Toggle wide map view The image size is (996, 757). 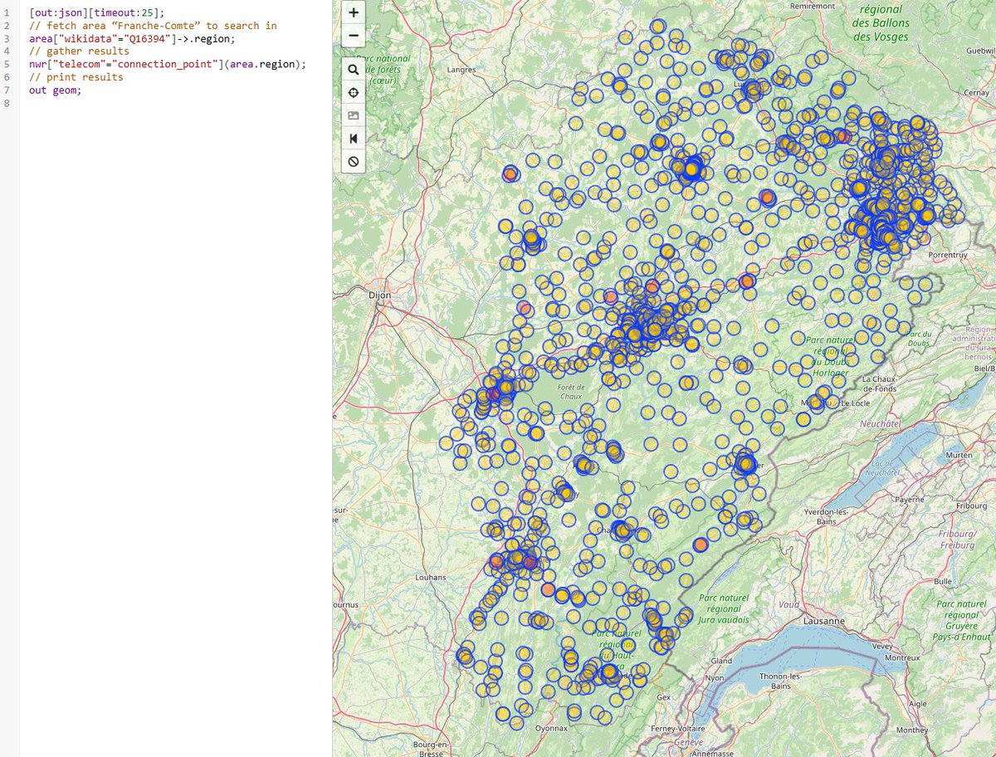[x=354, y=139]
